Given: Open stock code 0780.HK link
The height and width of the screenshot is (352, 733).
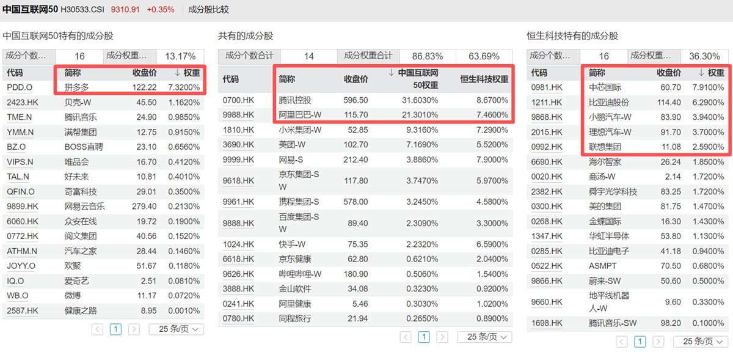Looking at the screenshot, I should coord(238,318).
